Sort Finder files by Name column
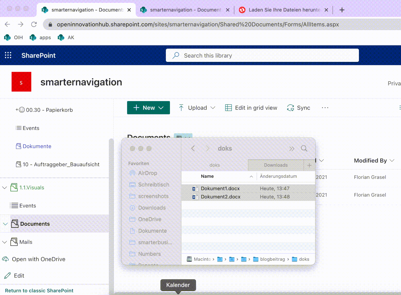This screenshot has width=401, height=295. (x=207, y=176)
